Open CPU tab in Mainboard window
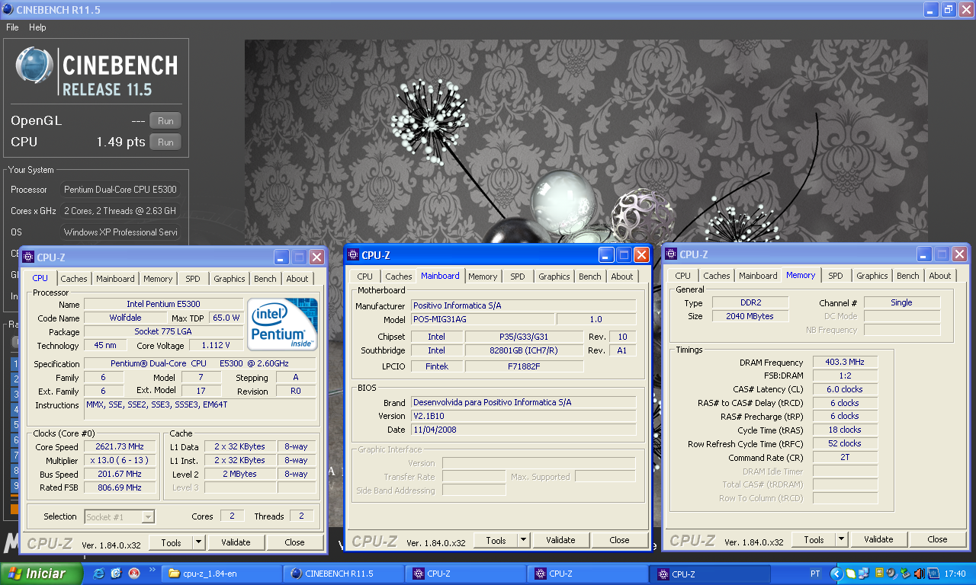The height and width of the screenshot is (585, 976). [x=365, y=277]
